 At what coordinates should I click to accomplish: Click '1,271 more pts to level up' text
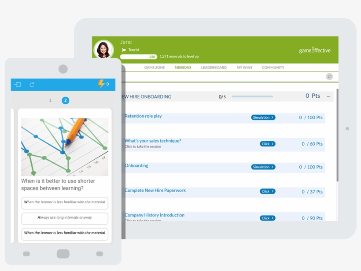(x=179, y=56)
